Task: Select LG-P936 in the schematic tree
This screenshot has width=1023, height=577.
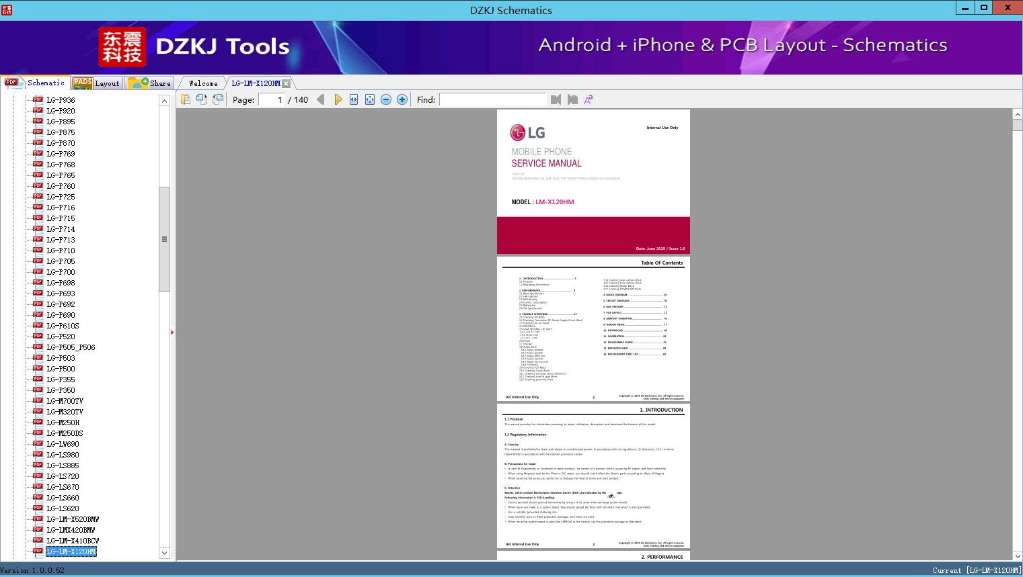Action: [61, 100]
